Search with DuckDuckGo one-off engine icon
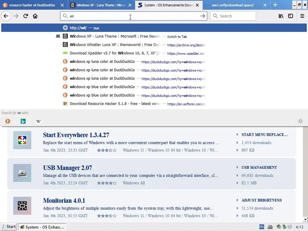The height and width of the screenshot is (231, 308). click(x=8, y=121)
